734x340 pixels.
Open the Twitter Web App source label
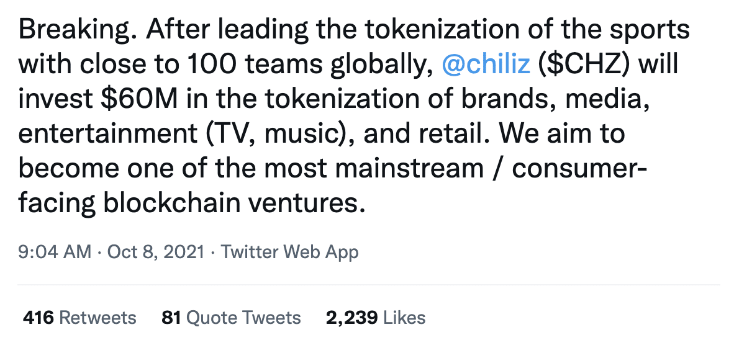[289, 253]
